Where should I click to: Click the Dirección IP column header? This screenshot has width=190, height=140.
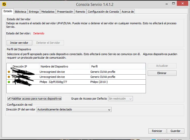click(25, 66)
